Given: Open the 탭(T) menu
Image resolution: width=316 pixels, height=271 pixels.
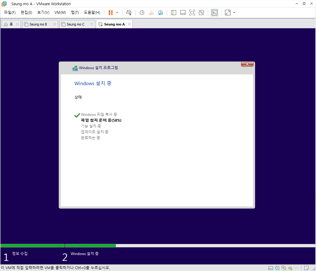Looking at the screenshot, I should click(75, 13).
